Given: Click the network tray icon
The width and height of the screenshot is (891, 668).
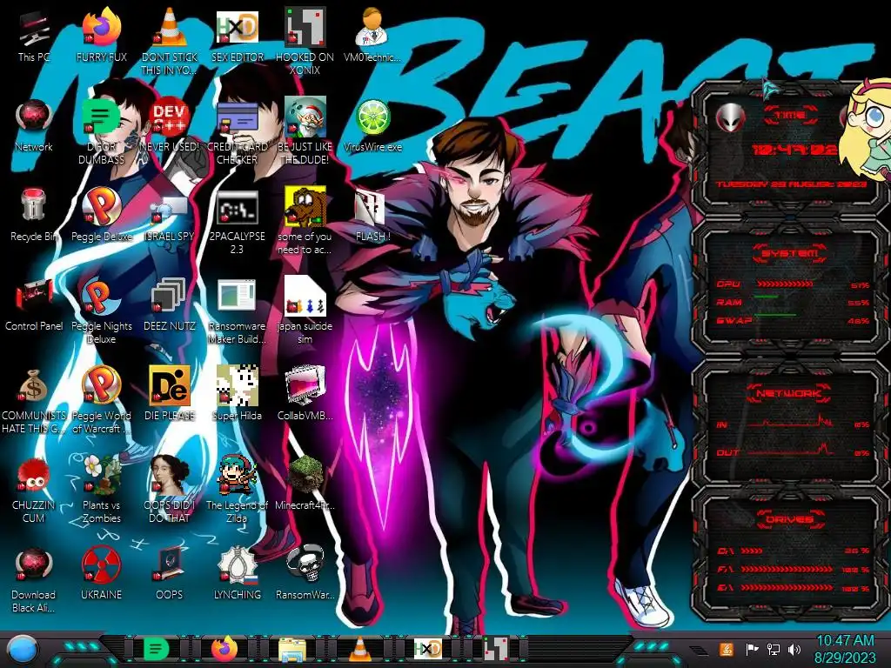Looking at the screenshot, I should click(x=773, y=649).
